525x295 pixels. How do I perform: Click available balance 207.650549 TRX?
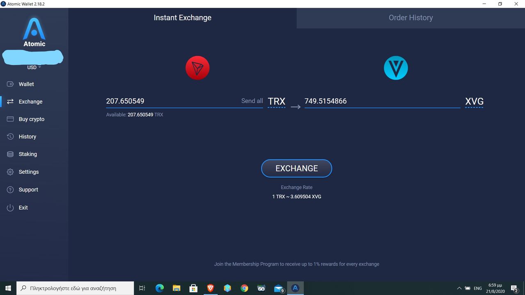click(x=135, y=115)
